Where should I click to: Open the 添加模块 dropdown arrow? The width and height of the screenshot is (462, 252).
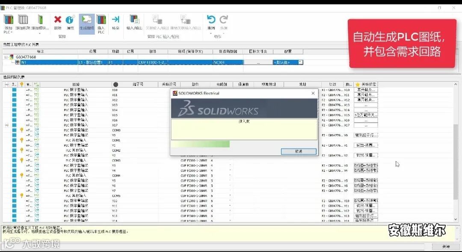40,33
